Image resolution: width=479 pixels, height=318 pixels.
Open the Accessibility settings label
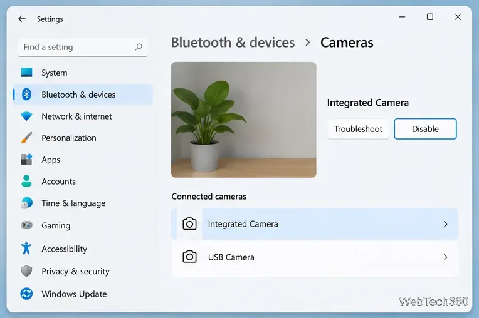pos(64,249)
